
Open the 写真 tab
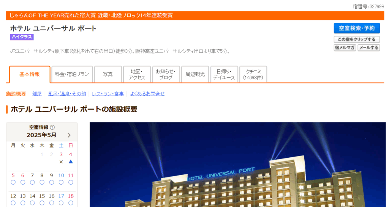point(108,74)
